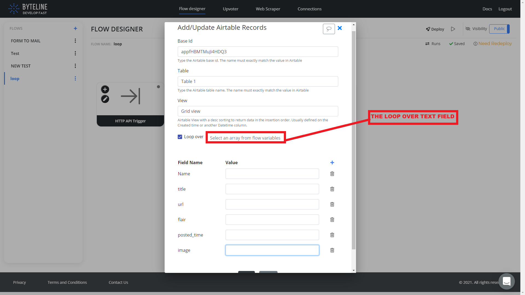
Task: Open the Flow designer tab
Action: (x=192, y=9)
